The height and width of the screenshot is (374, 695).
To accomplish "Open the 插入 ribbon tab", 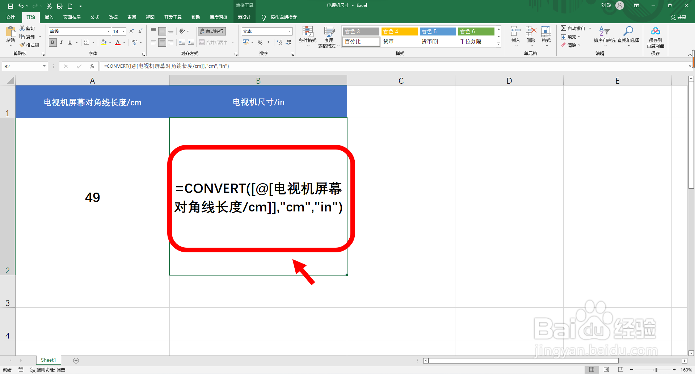I will [49, 17].
